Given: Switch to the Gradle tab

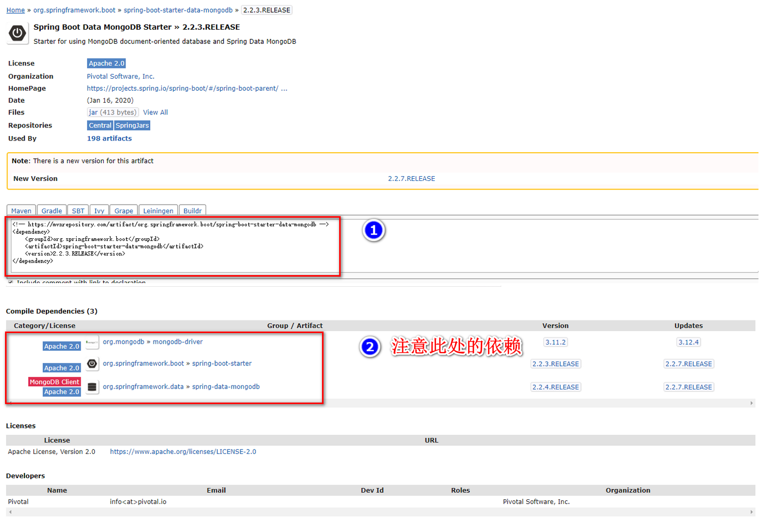Looking at the screenshot, I should pyautogui.click(x=51, y=211).
